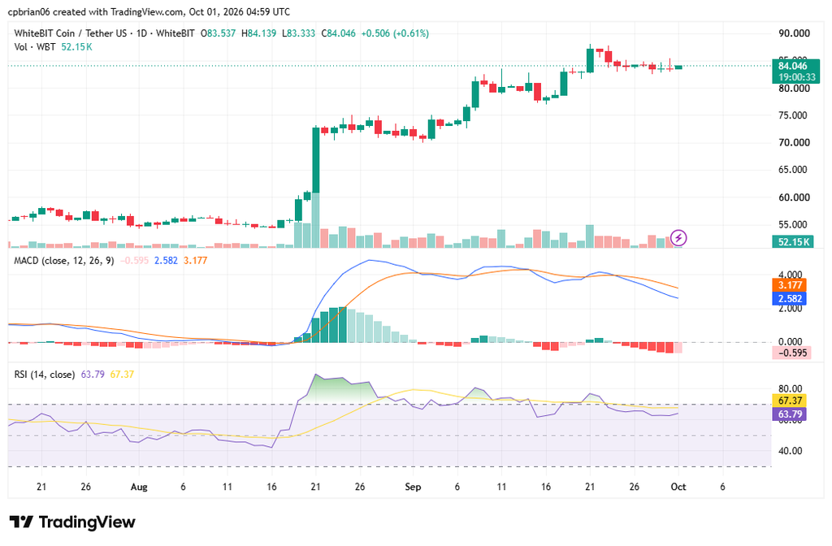The image size is (832, 546).
Task: Click the 55.000 price axis label
Action: [794, 225]
